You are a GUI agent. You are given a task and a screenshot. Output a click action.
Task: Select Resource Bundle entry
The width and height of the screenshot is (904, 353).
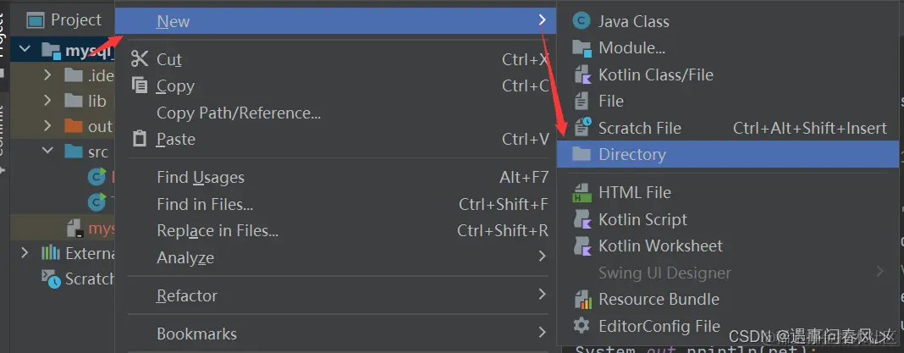(728, 300)
